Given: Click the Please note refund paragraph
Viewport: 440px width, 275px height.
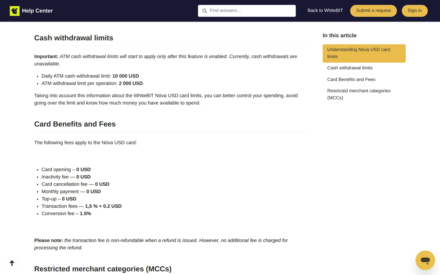Looking at the screenshot, I should point(161,244).
